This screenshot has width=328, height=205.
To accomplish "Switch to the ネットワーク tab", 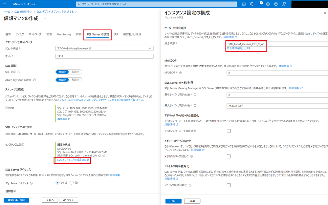I will point(35,34).
